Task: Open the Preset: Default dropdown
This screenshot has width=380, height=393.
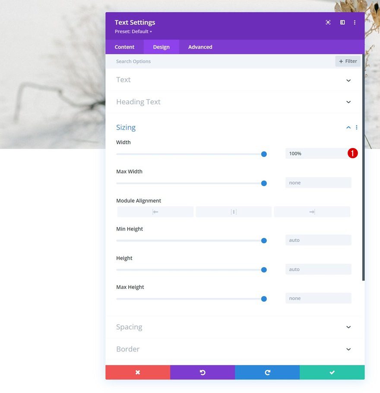Action: point(133,32)
